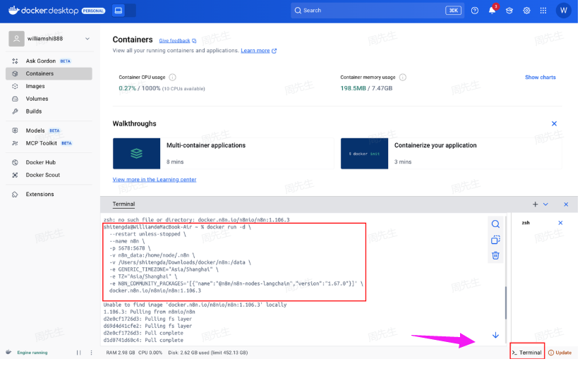580x366 pixels.
Task: Close the Terminal panel
Action: (x=566, y=205)
